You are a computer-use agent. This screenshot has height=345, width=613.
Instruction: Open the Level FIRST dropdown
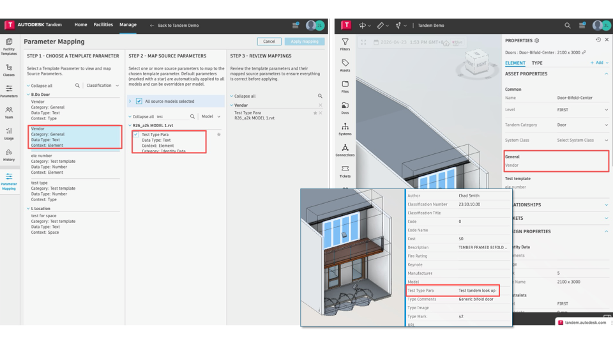tap(582, 110)
